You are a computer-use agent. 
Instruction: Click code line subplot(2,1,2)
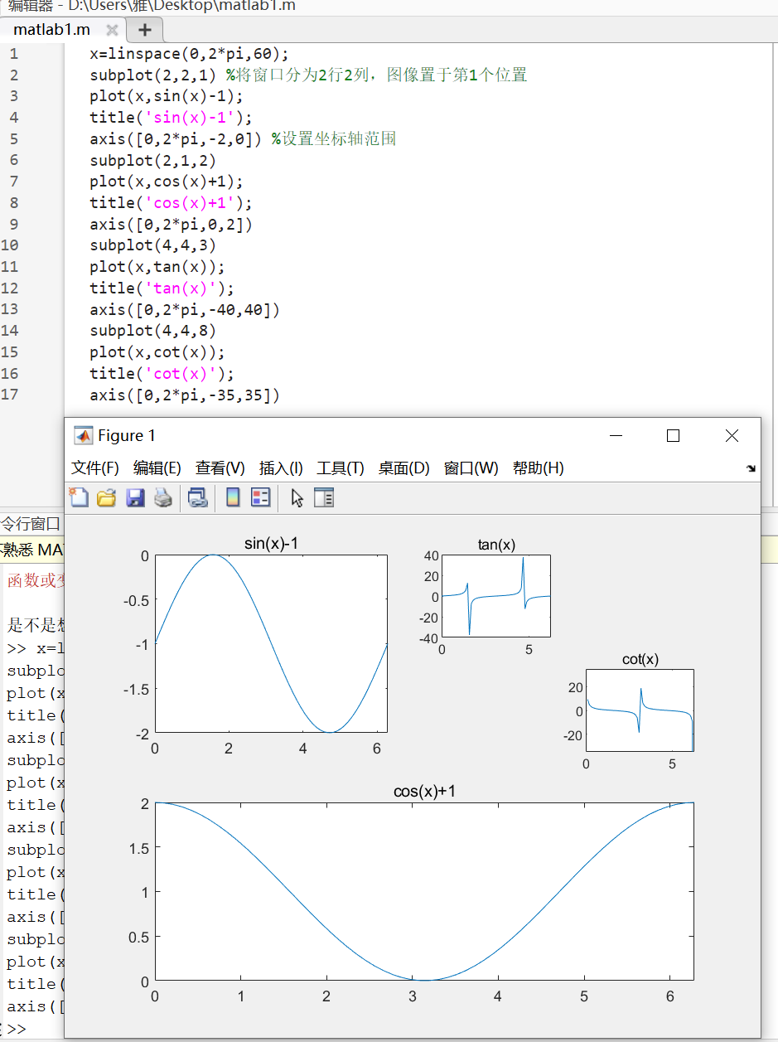coord(153,160)
